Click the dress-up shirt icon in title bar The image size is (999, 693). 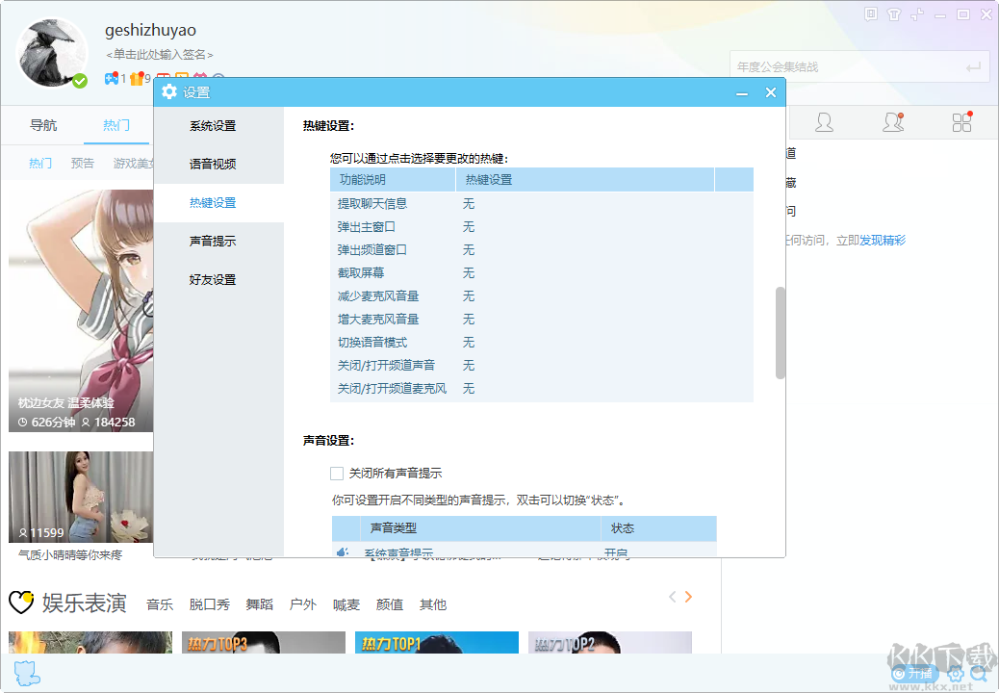[x=893, y=14]
